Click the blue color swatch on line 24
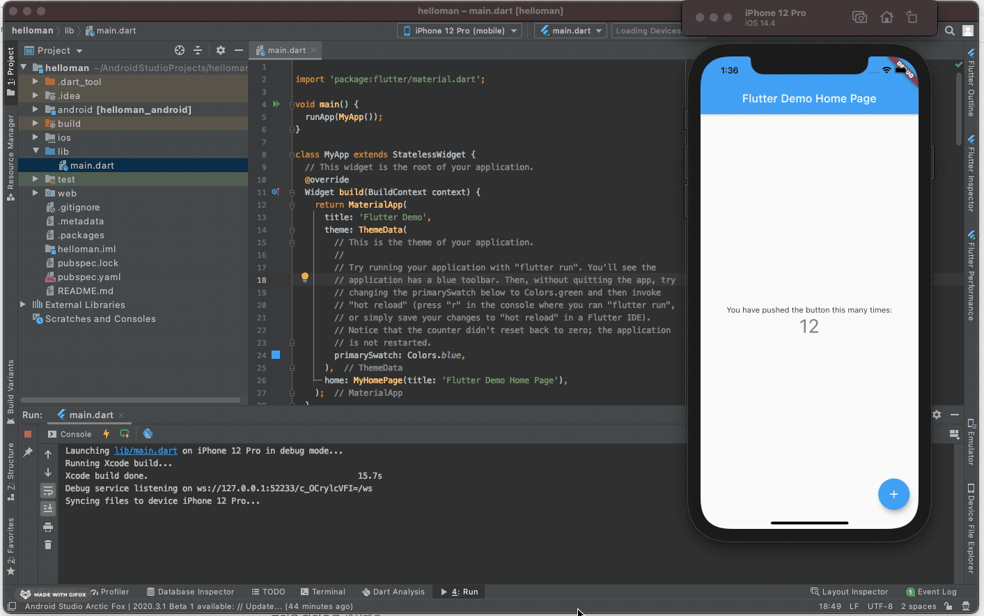Viewport: 984px width, 616px height. click(276, 355)
